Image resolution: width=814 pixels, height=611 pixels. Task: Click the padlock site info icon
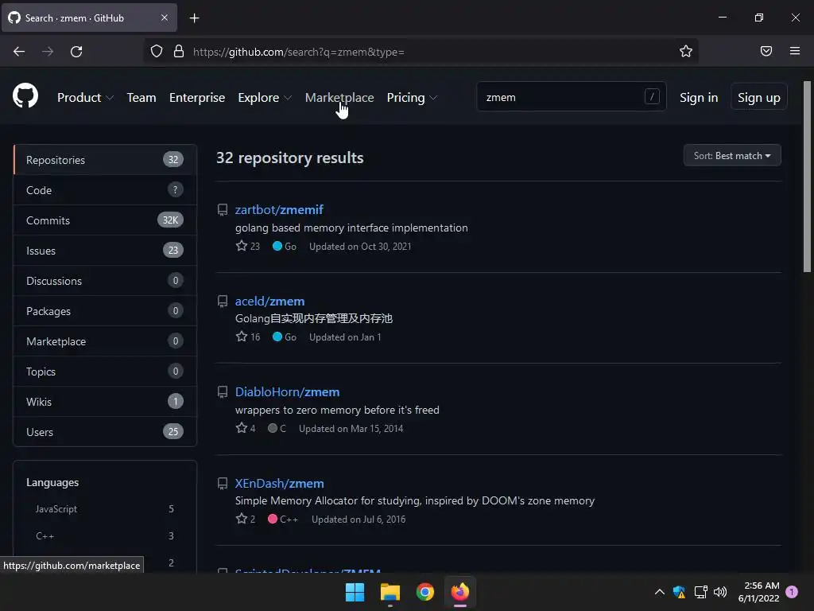(179, 51)
